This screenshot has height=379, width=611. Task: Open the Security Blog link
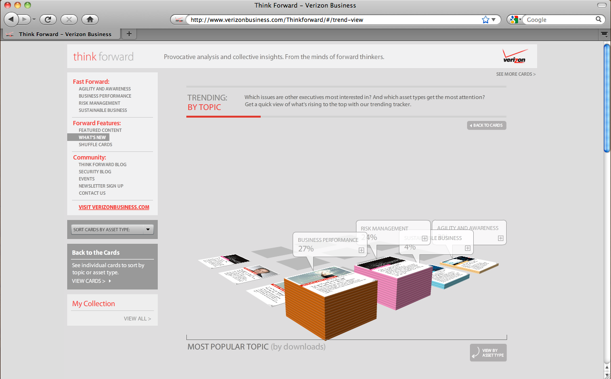tap(95, 172)
